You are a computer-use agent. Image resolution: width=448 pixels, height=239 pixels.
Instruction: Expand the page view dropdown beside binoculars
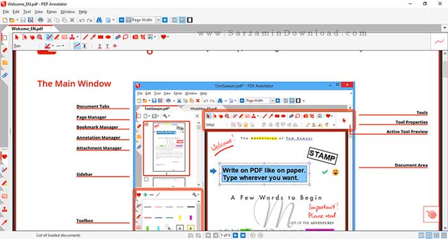pyautogui.click(x=113, y=20)
